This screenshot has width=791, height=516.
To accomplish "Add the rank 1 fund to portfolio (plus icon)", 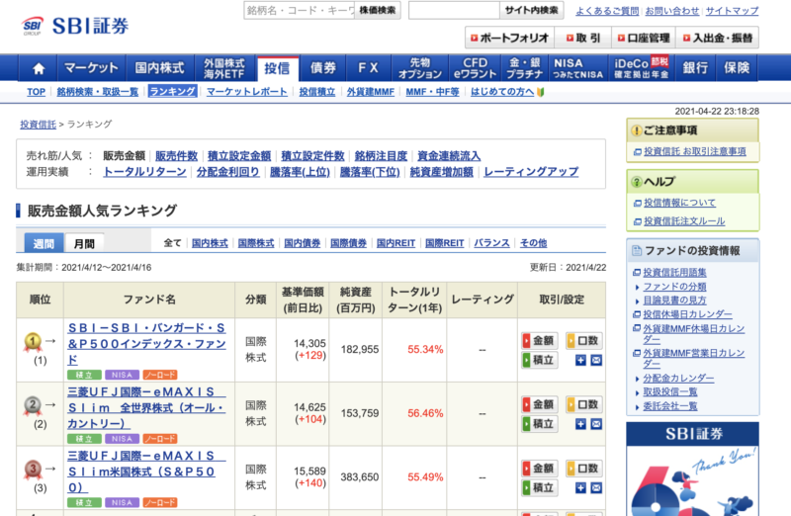I will (x=580, y=360).
